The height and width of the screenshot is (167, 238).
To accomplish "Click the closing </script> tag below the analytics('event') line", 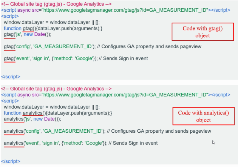I will 11,161.
